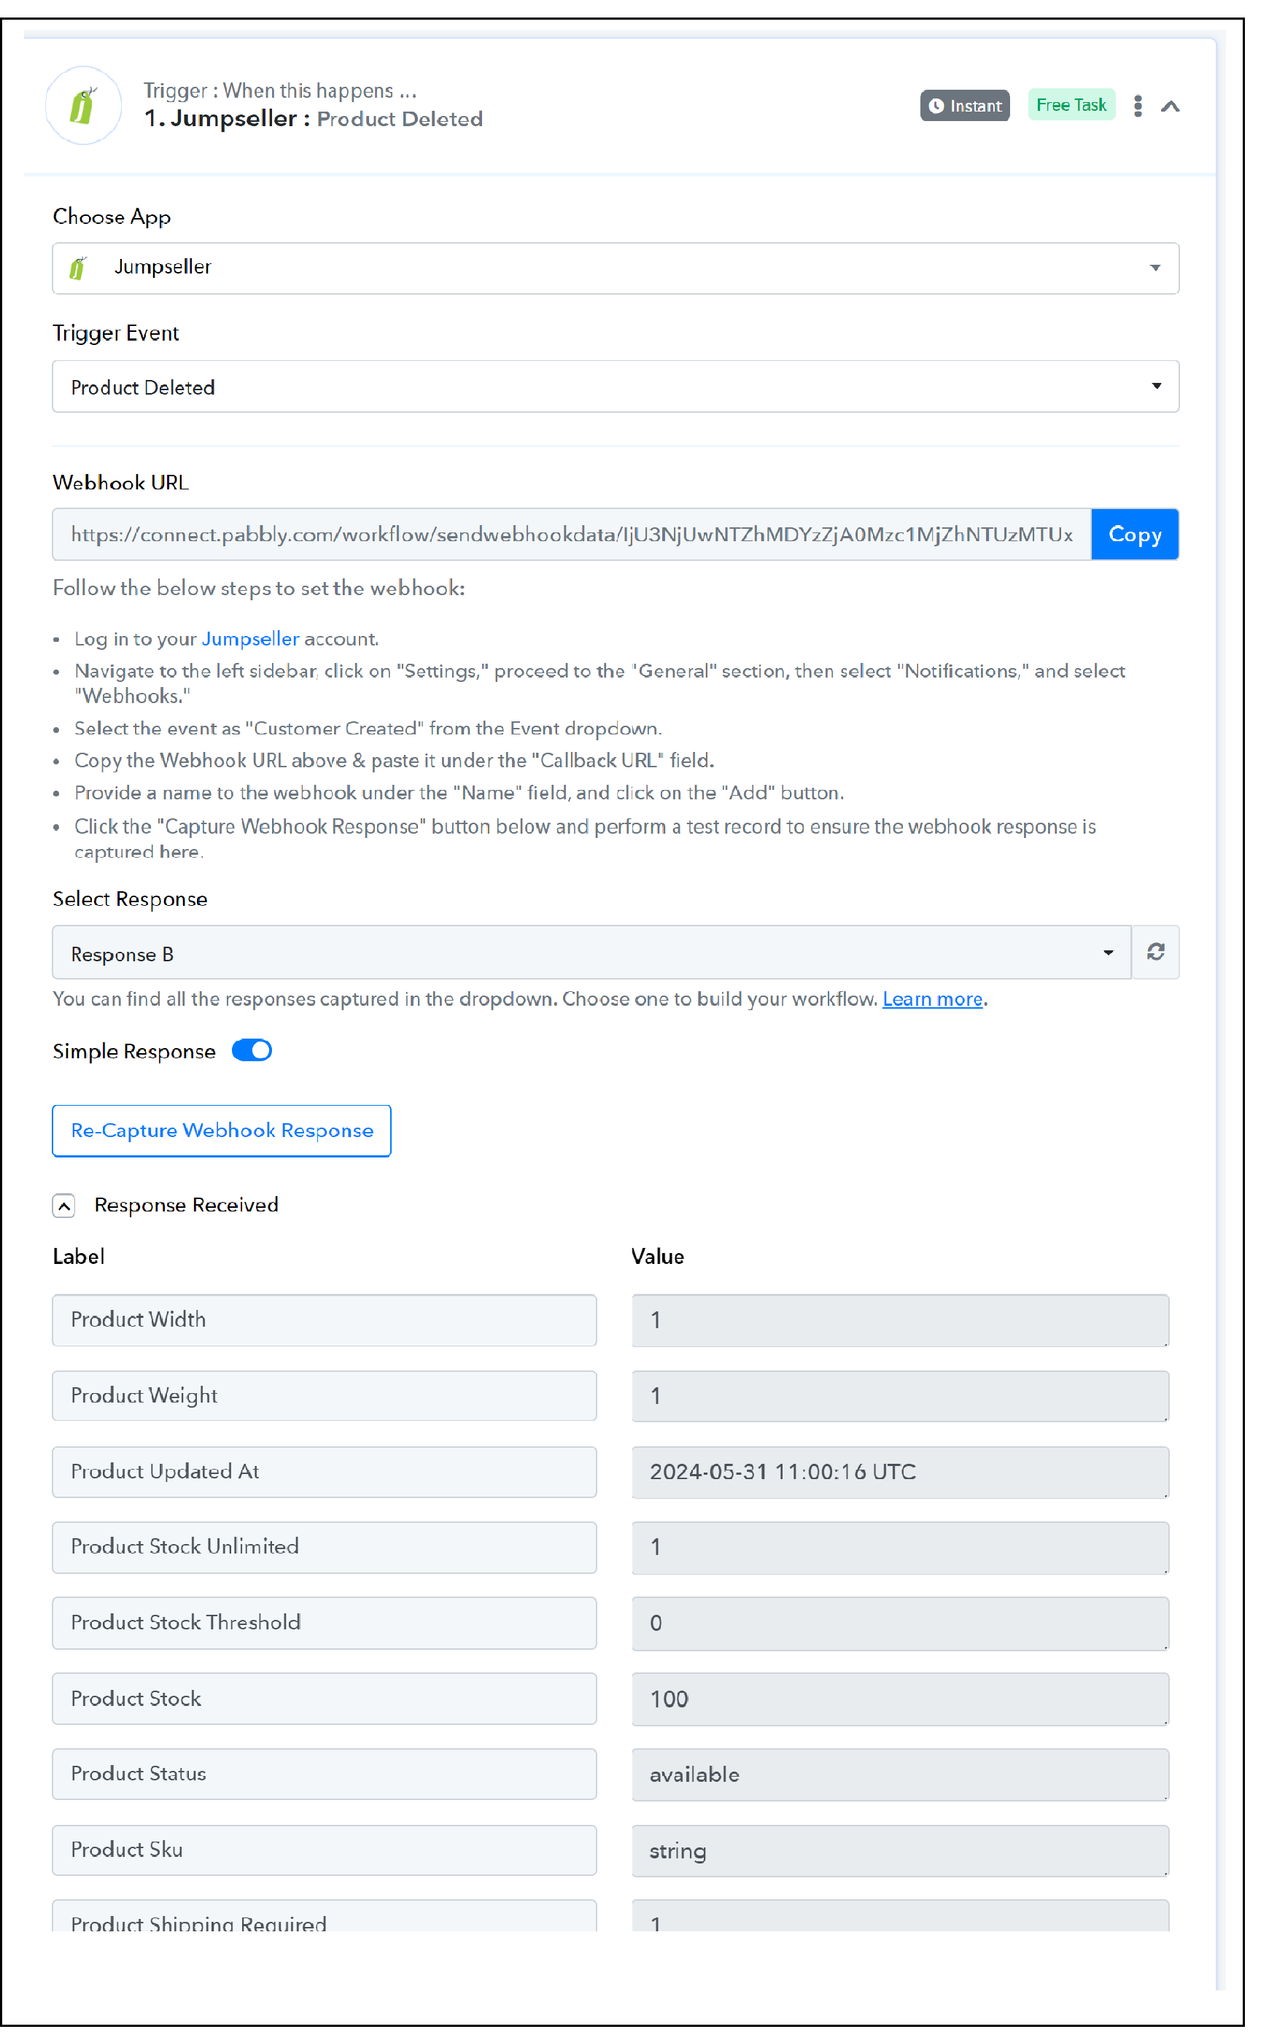Open the Jumpseller link in instructions
Viewport: 1269px width, 2040px height.
[x=250, y=639]
